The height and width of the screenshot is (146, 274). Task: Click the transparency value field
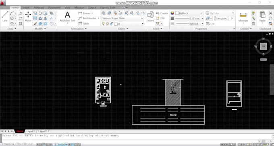(x=232, y=19)
